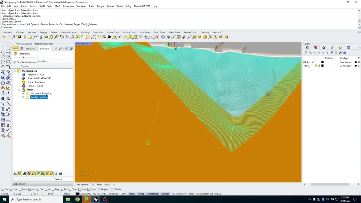
Task: Enable the Perp osnap checkbox
Action: pyautogui.click(x=54, y=189)
